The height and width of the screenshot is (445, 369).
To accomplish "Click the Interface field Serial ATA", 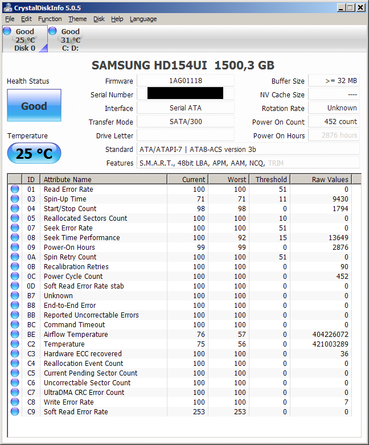I will [x=186, y=108].
